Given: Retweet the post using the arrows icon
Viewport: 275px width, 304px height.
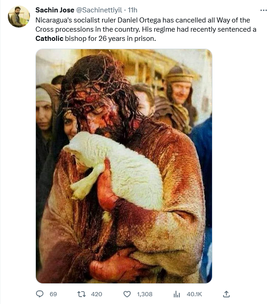Looking at the screenshot, I should tap(81, 294).
